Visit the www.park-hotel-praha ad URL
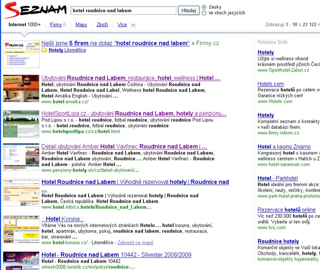 (x=289, y=196)
